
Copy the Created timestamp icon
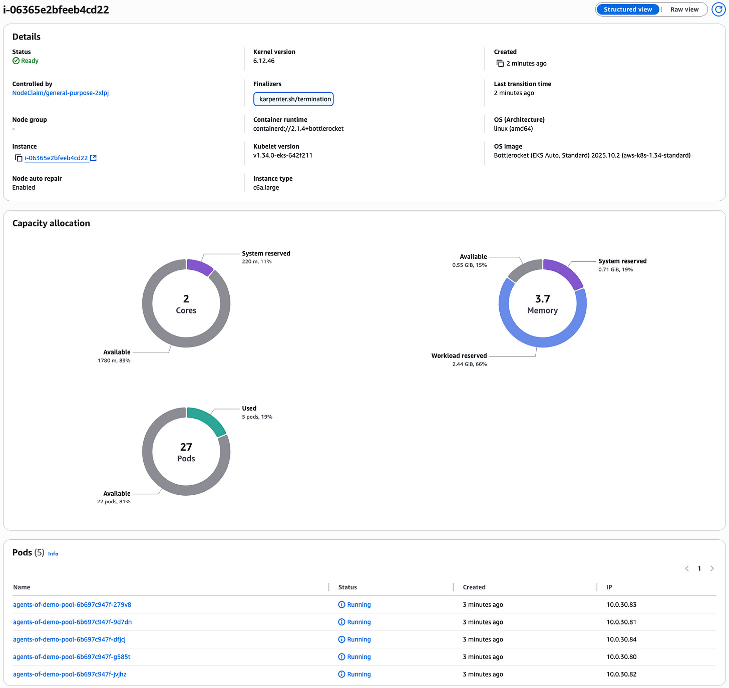pyautogui.click(x=500, y=63)
